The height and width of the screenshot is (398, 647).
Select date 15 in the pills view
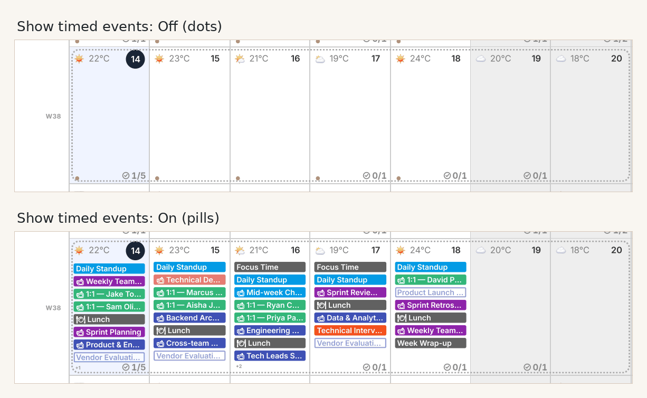coord(215,250)
